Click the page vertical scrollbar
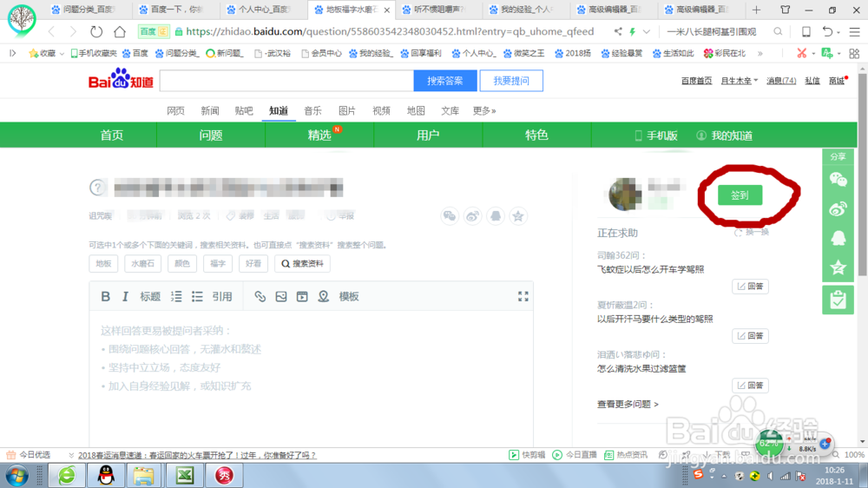The image size is (868, 488). pyautogui.click(x=863, y=175)
